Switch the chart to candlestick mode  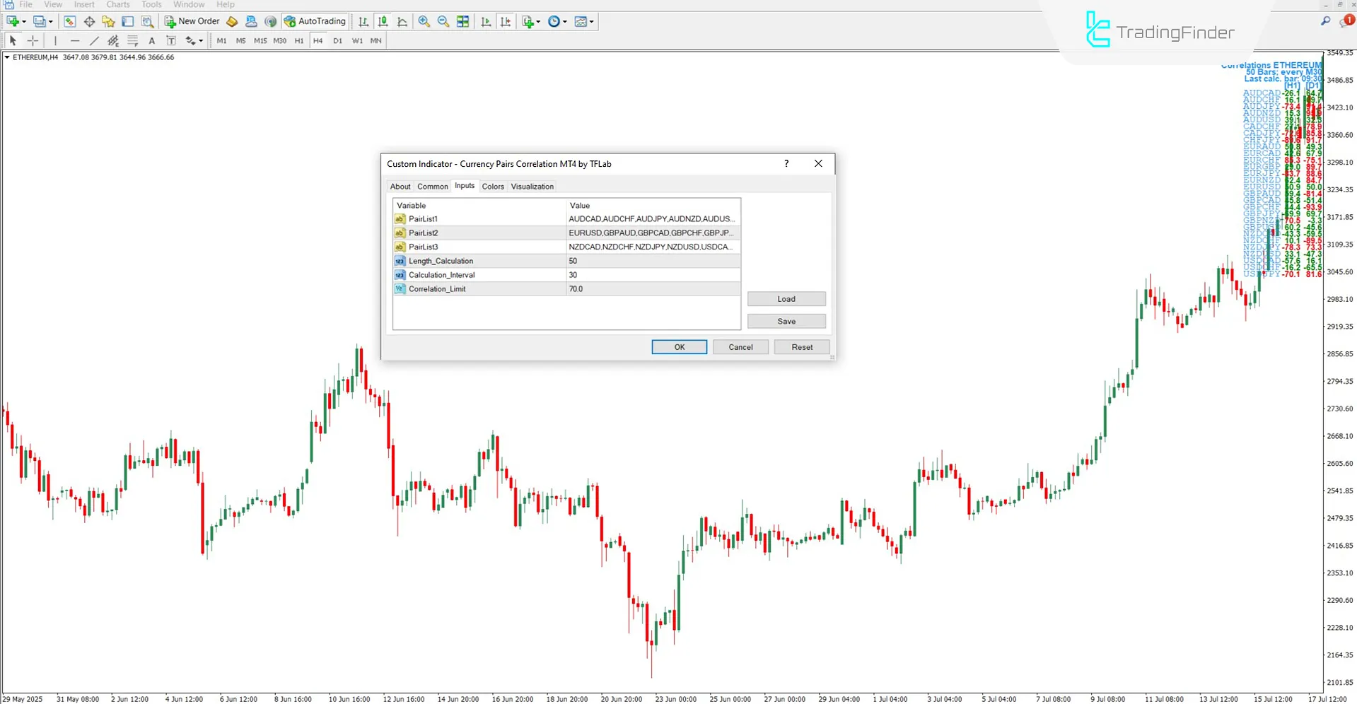(382, 21)
